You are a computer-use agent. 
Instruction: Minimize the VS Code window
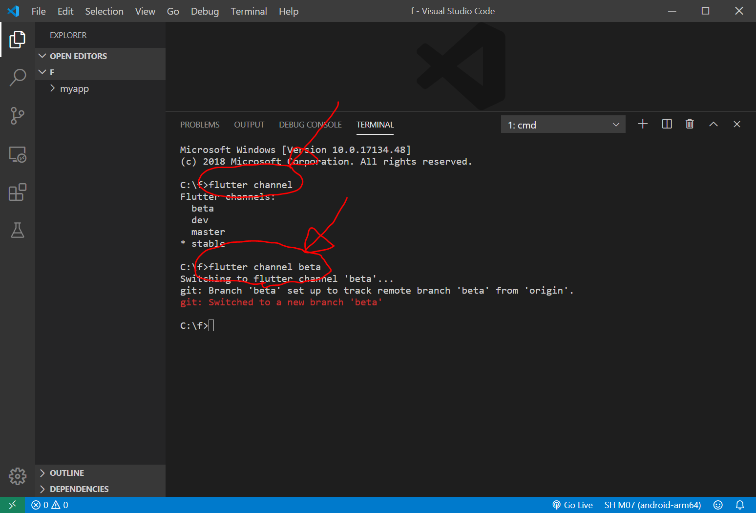[x=672, y=11]
